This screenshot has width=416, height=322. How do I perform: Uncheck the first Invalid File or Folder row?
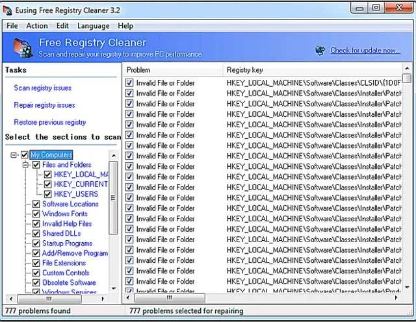(129, 83)
